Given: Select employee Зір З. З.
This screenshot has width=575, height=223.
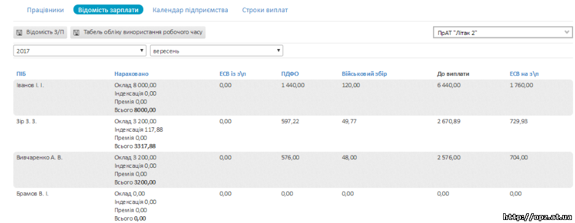Looking at the screenshot, I should (x=26, y=121).
